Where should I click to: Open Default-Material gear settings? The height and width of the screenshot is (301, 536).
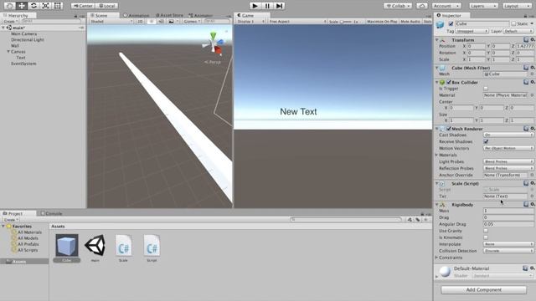click(x=533, y=268)
